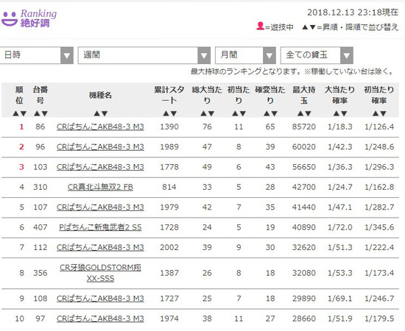Open the 週間 dropdown
Screen dimensions: 405x331
(x=144, y=55)
